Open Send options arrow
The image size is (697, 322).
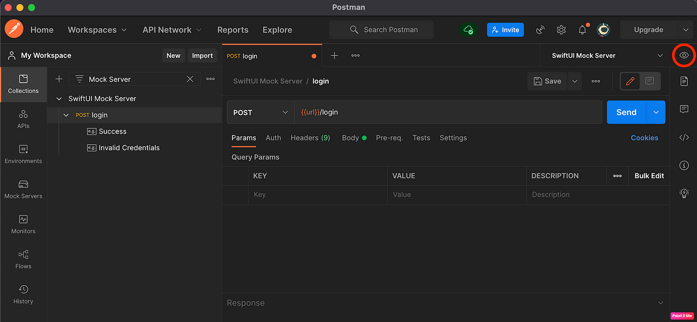(656, 112)
